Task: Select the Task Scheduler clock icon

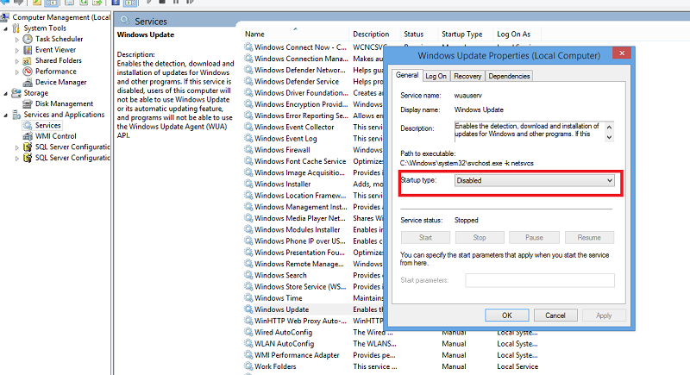Action: [x=28, y=39]
